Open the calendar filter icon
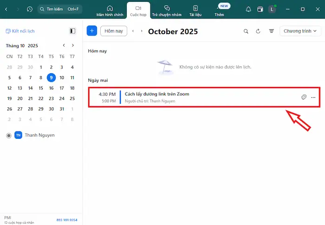The image size is (325, 225). click(272, 31)
